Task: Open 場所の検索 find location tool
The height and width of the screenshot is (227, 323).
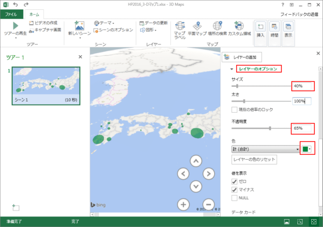Action: (217, 26)
